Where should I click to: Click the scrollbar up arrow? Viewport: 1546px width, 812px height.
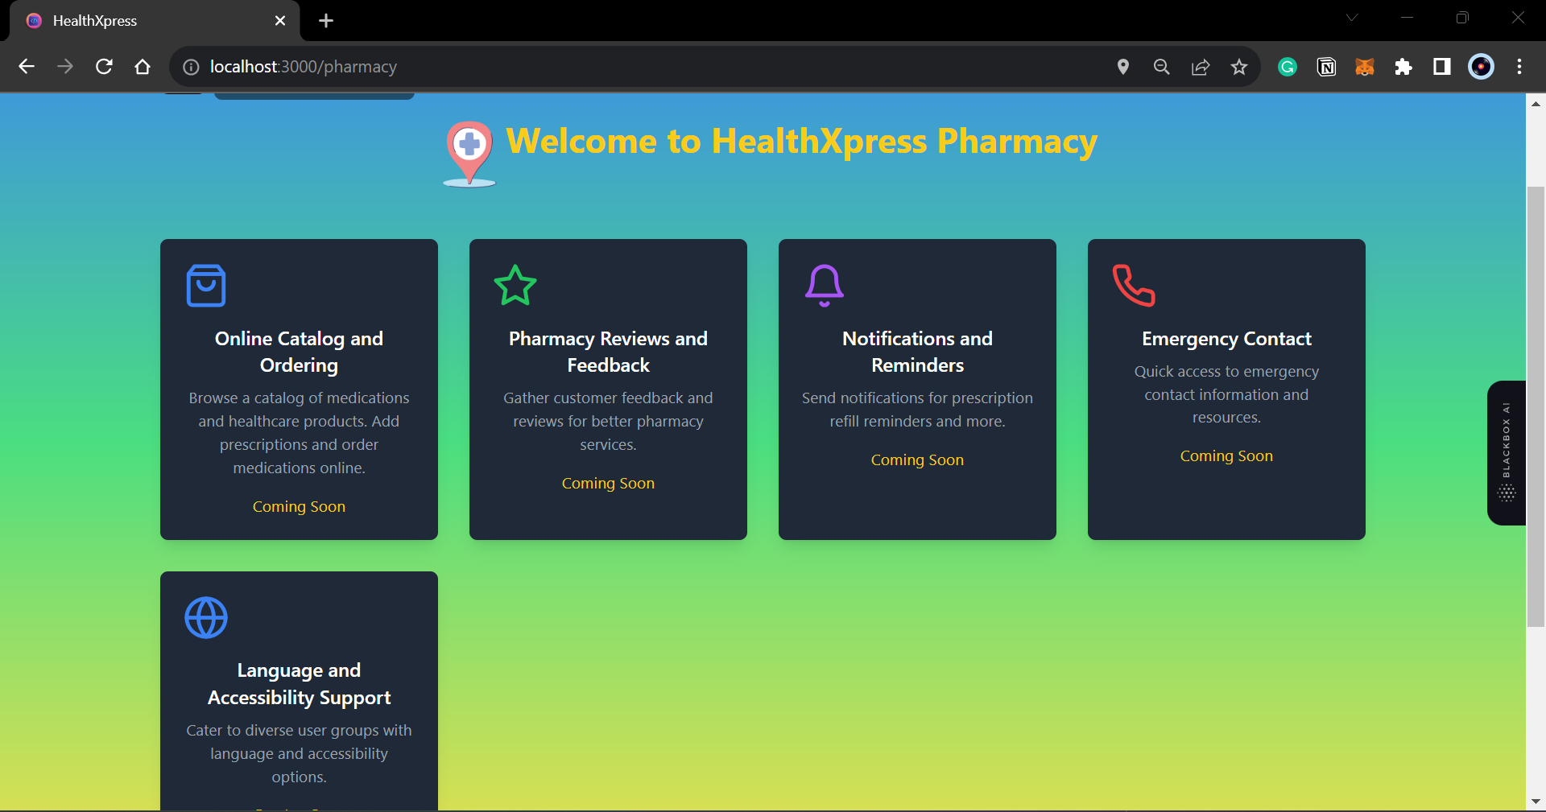pos(1536,103)
